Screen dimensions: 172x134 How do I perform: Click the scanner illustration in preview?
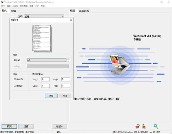(120, 65)
